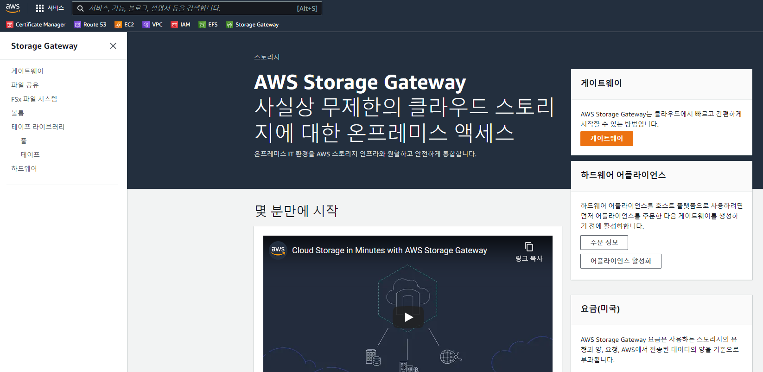Click the 하드웨어 어플라이언스 card heading
763x372 pixels.
(623, 175)
